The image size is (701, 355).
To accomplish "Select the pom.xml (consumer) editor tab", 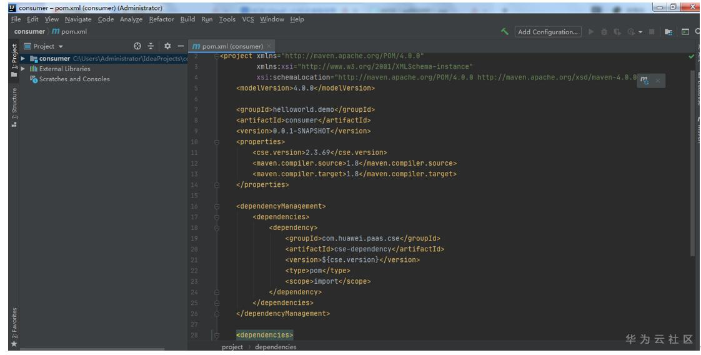I will coord(232,46).
